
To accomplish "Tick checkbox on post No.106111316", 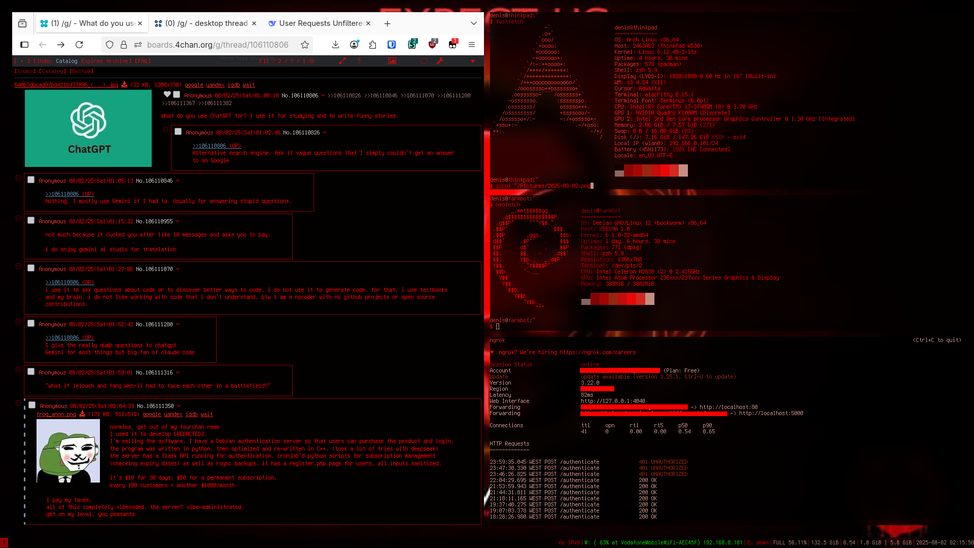I will [31, 372].
